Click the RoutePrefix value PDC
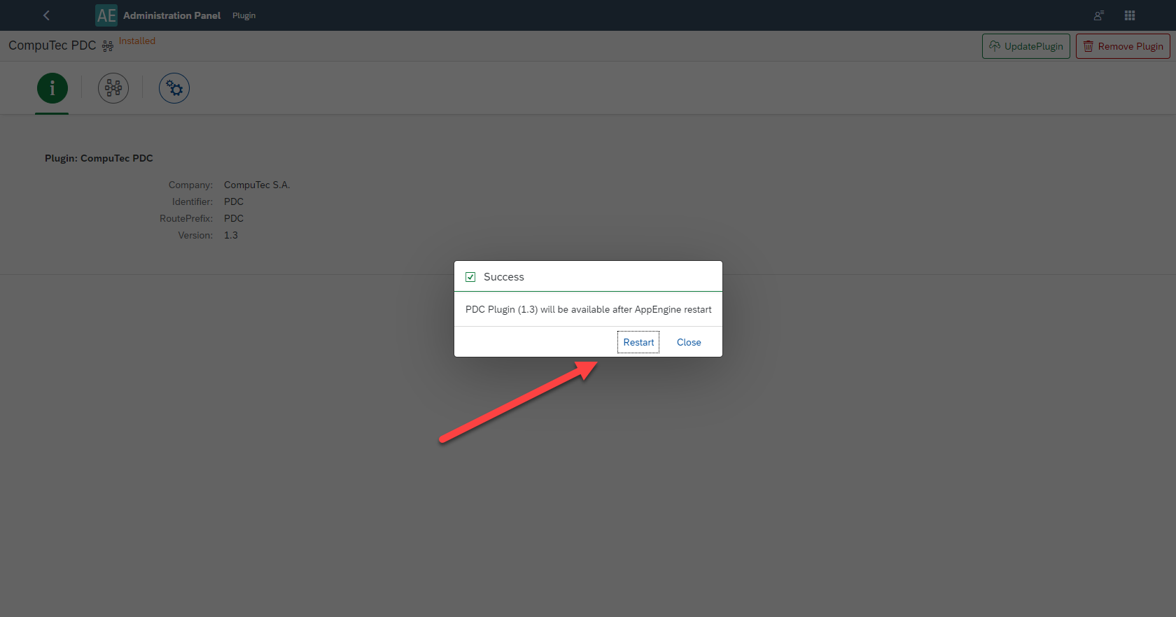The height and width of the screenshot is (617, 1176). pyautogui.click(x=234, y=218)
